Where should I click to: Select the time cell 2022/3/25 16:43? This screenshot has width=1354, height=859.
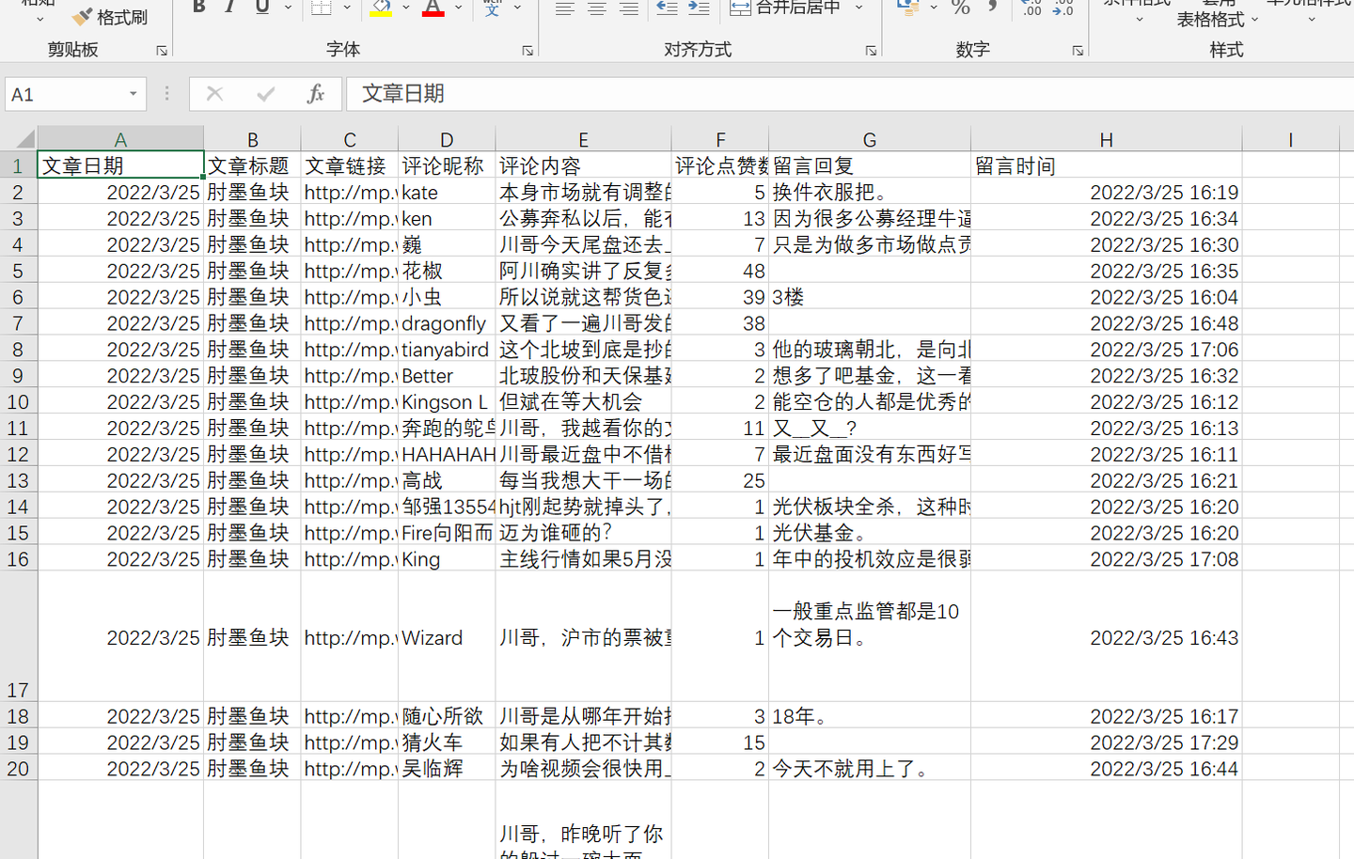(1107, 636)
